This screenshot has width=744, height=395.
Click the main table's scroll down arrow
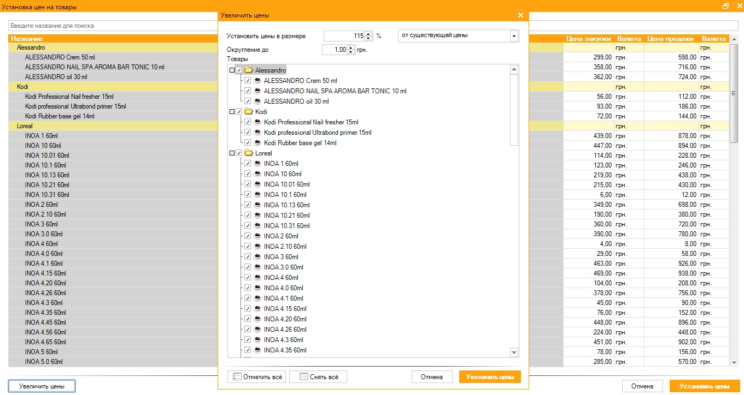click(x=734, y=362)
